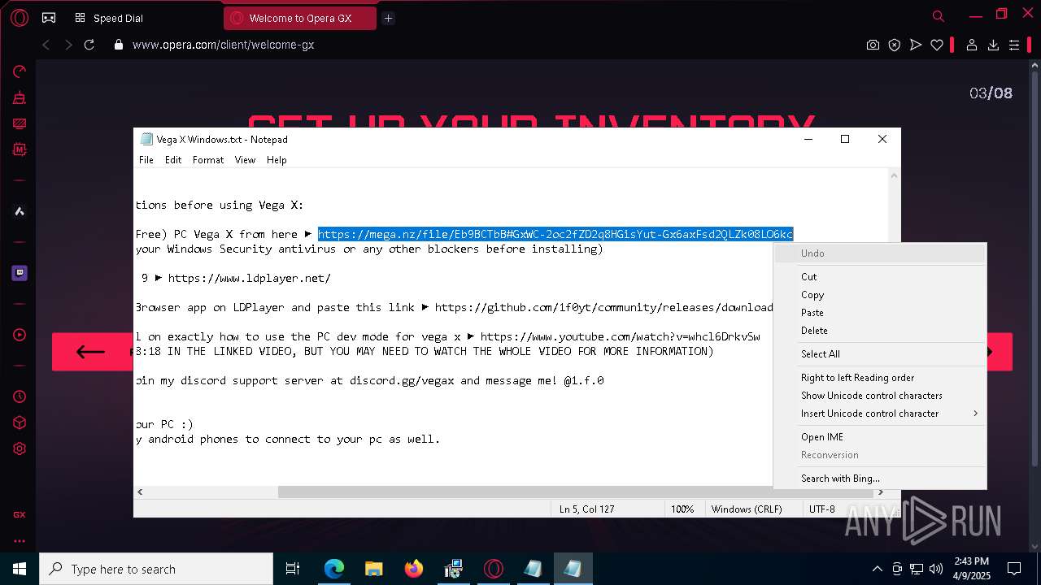
Task: Open the Easy Setup sliders icon
Action: click(x=1014, y=45)
